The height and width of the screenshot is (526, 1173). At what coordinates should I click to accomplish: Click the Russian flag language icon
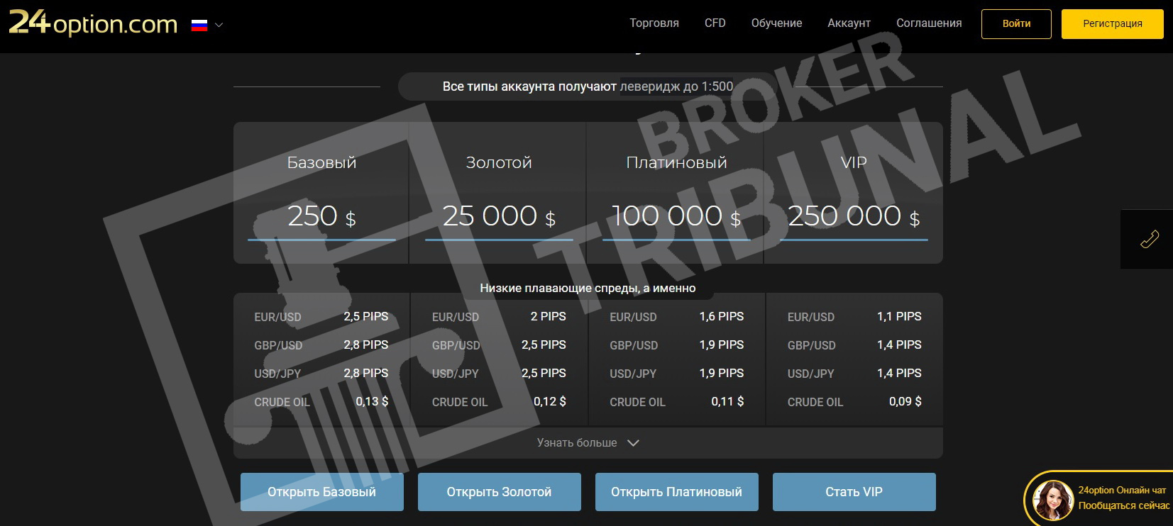(199, 25)
